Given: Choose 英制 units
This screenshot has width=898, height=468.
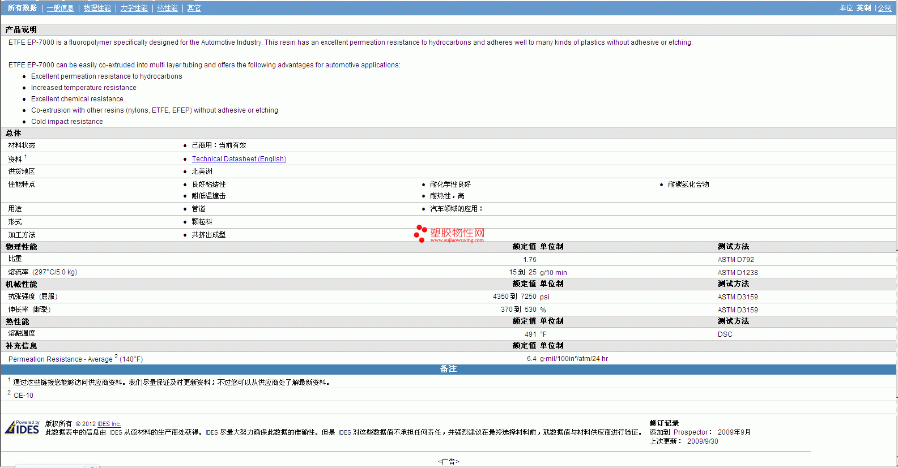Looking at the screenshot, I should 863,8.
